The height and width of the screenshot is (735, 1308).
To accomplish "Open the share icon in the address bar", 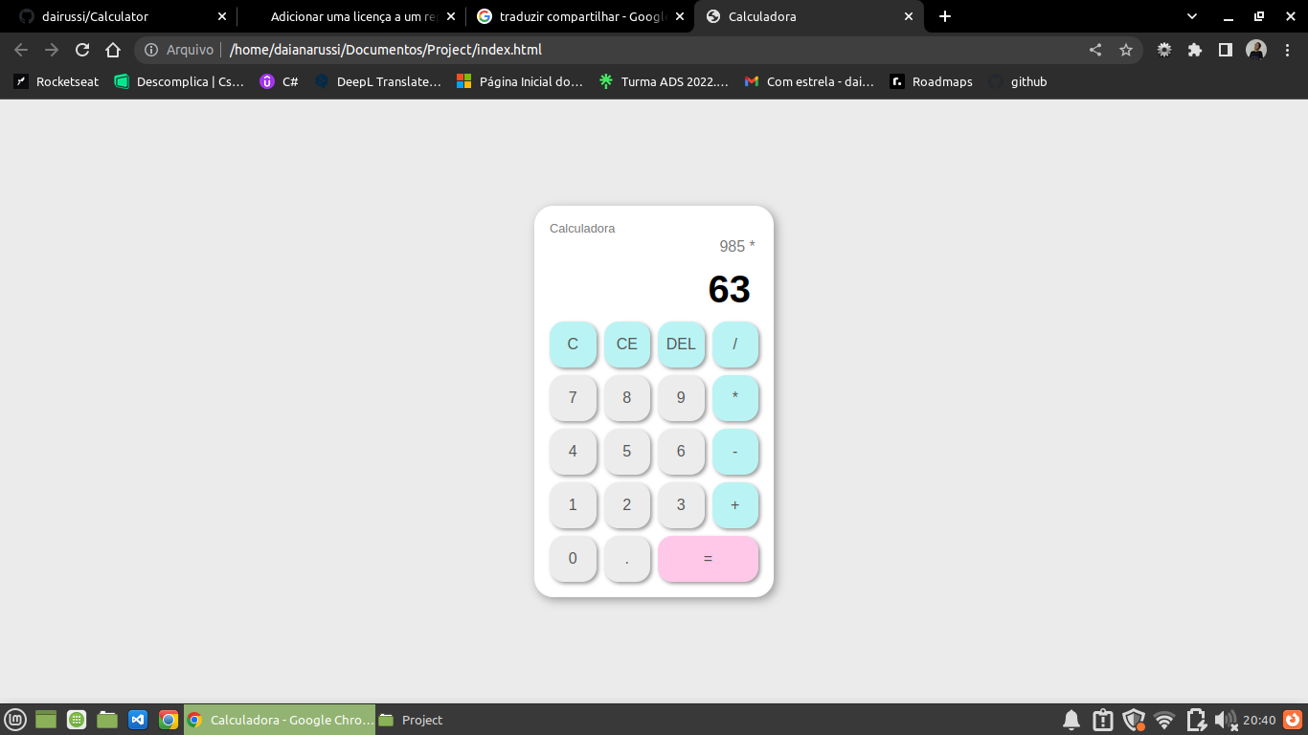I will click(x=1096, y=50).
